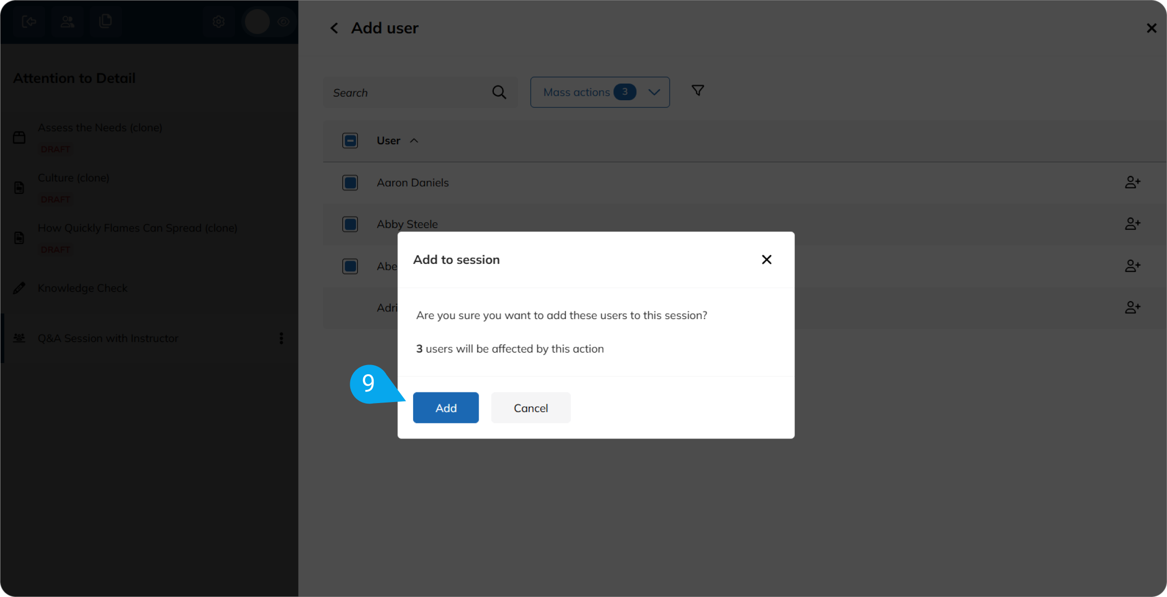Toggle the preview eye icon
1167x597 pixels.
pyautogui.click(x=283, y=21)
